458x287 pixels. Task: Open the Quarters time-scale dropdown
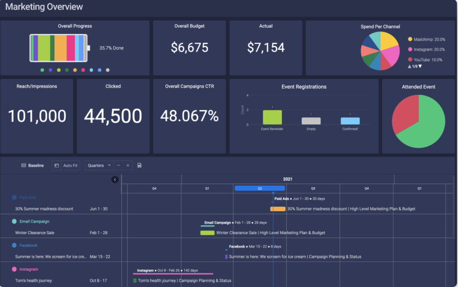pos(99,165)
